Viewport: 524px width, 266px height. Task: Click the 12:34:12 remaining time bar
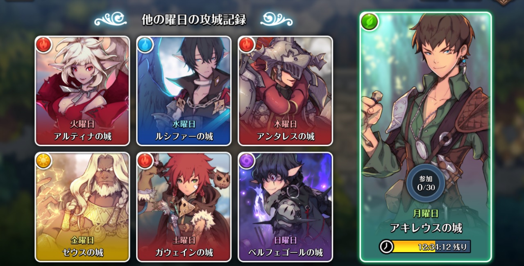click(425, 247)
